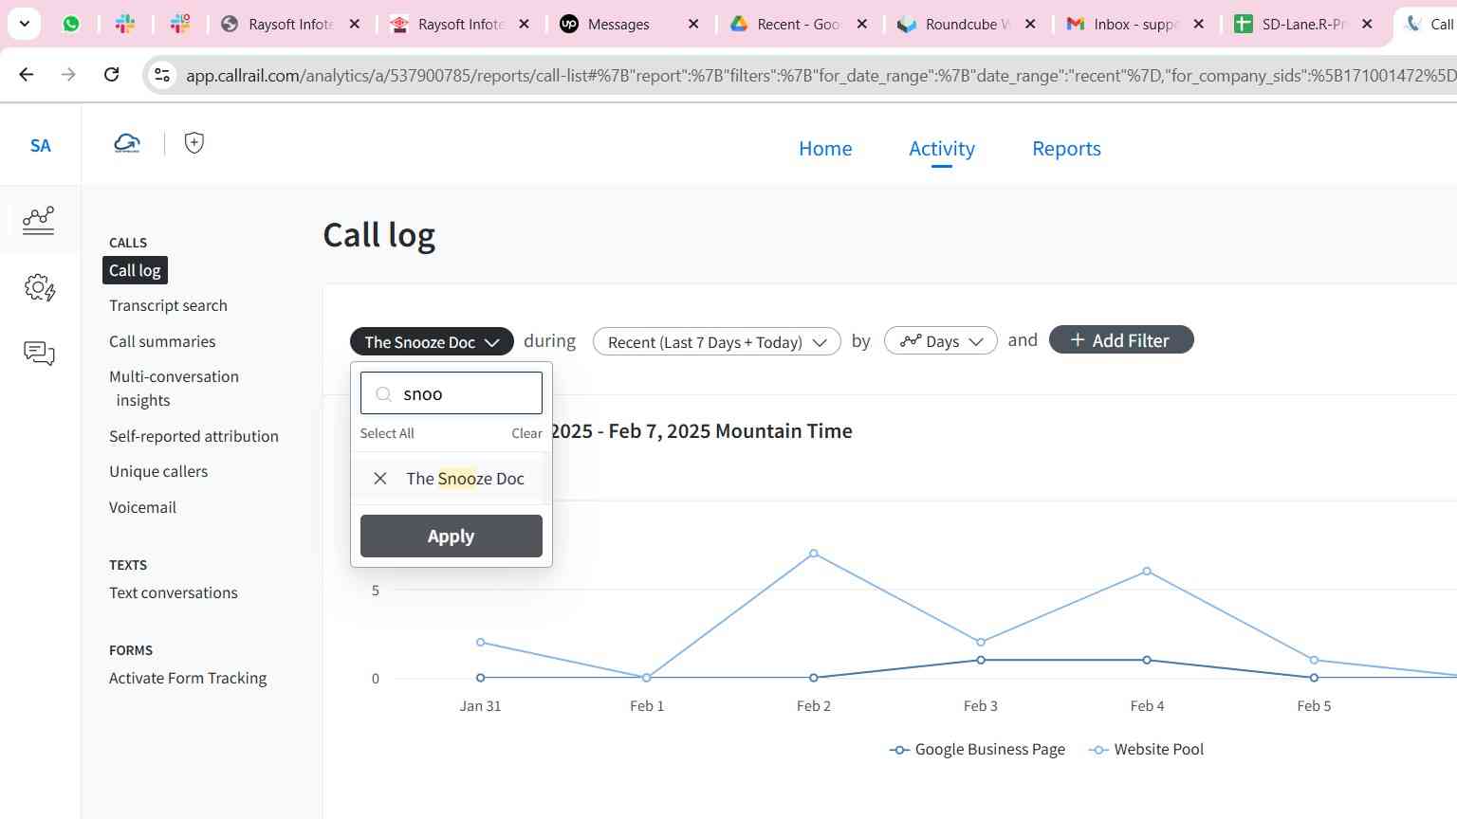
Task: Go to the Home tab
Action: pyautogui.click(x=825, y=149)
